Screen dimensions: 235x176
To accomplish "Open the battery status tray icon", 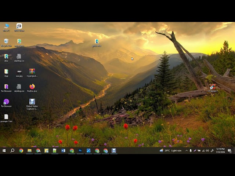I will 199,151.
